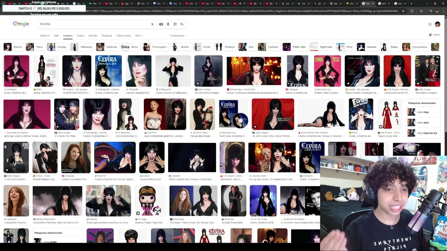Open the related search 'elvira hoje em dia'
The width and height of the screenshot is (447, 251).
[424, 133]
